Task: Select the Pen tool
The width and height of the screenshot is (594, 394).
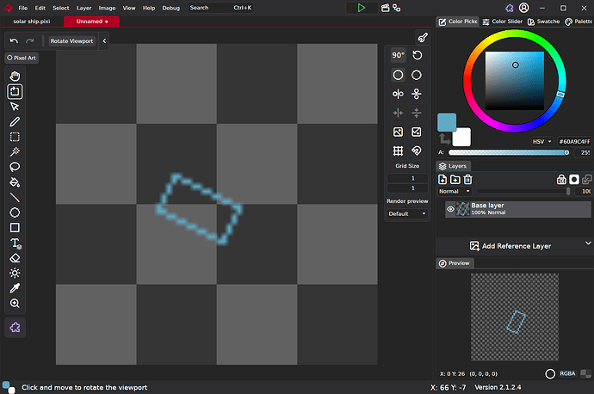Action: (x=15, y=121)
